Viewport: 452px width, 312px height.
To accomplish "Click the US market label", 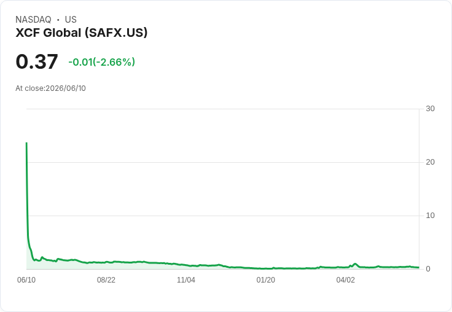I will click(x=71, y=20).
